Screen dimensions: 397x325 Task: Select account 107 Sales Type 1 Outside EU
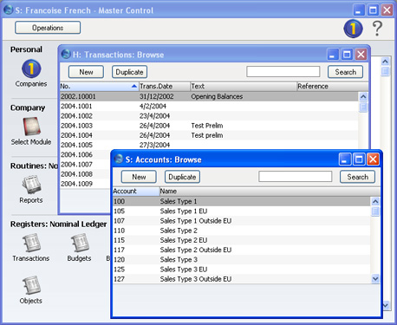[x=242, y=221]
